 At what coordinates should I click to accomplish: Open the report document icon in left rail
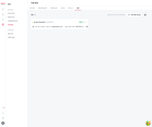[x=3, y=19]
